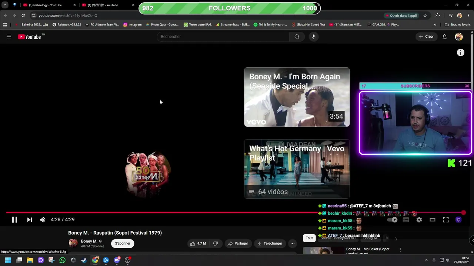Click the Boney M. 50 channel watermark

pyautogui.click(x=147, y=174)
